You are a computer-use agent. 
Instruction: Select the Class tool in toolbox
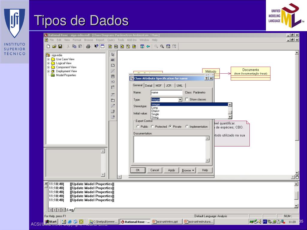(x=113, y=76)
